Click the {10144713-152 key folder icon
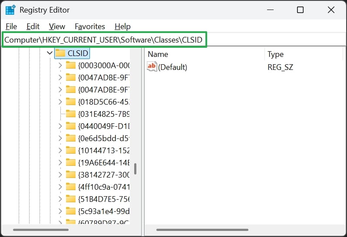 (71, 151)
